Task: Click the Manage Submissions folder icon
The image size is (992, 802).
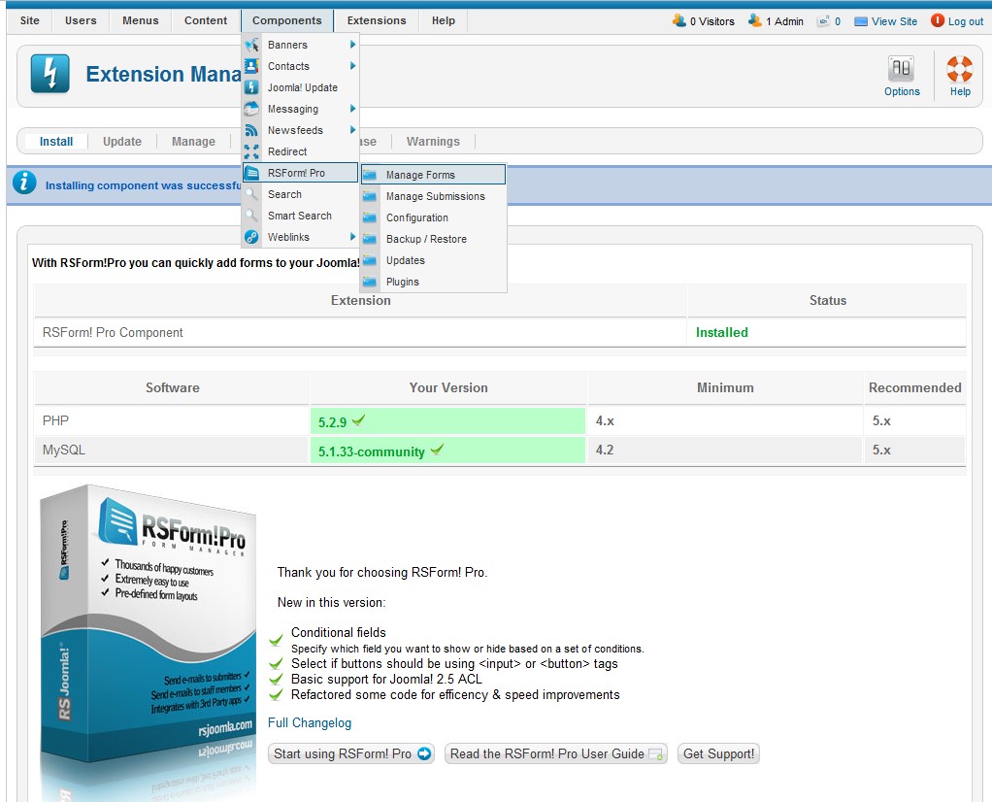Action: 370,196
